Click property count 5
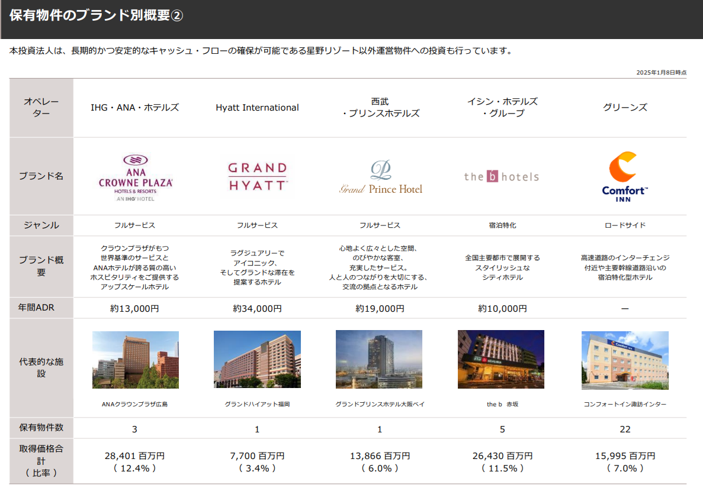The height and width of the screenshot is (488, 703). tap(503, 429)
